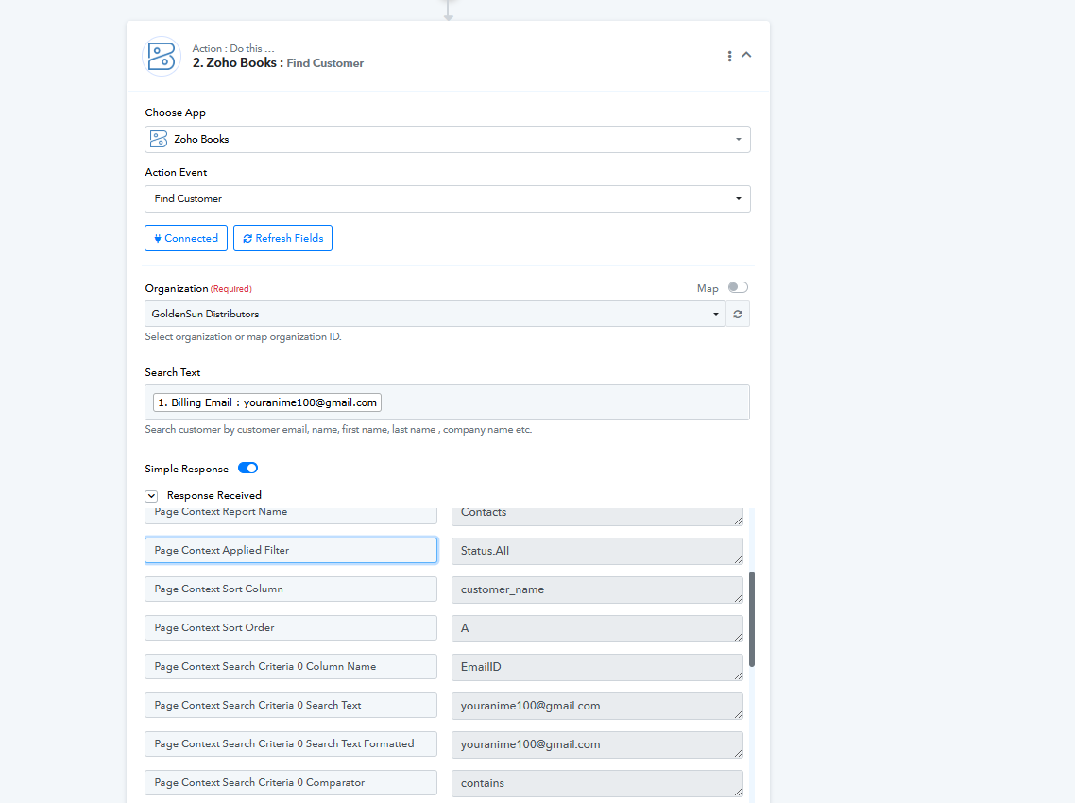Click the Zoho Books logo in step header
Image resolution: width=1075 pixels, height=803 pixels.
tap(162, 56)
